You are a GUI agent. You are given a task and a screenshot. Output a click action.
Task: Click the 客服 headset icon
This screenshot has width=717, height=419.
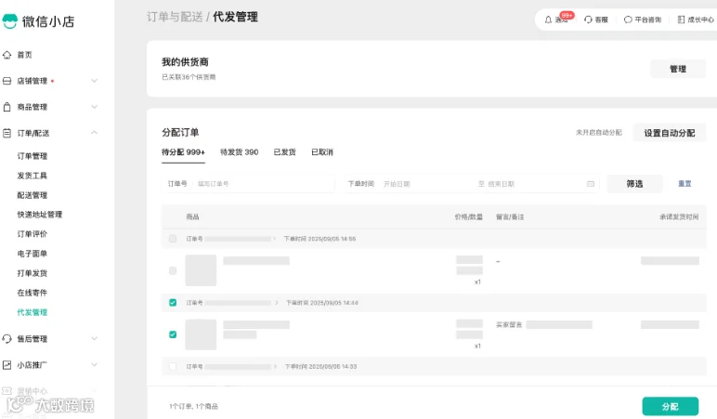[x=588, y=20]
